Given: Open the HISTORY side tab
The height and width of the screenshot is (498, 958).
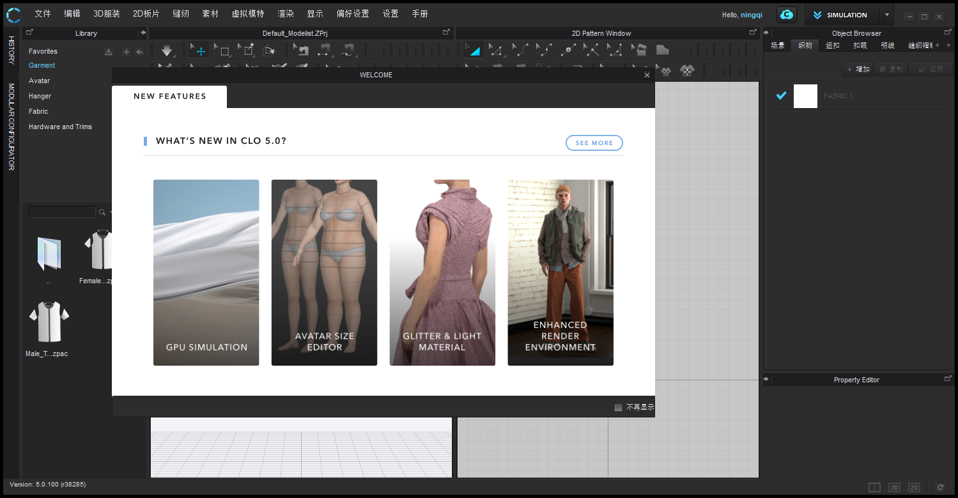Looking at the screenshot, I should coord(12,50).
